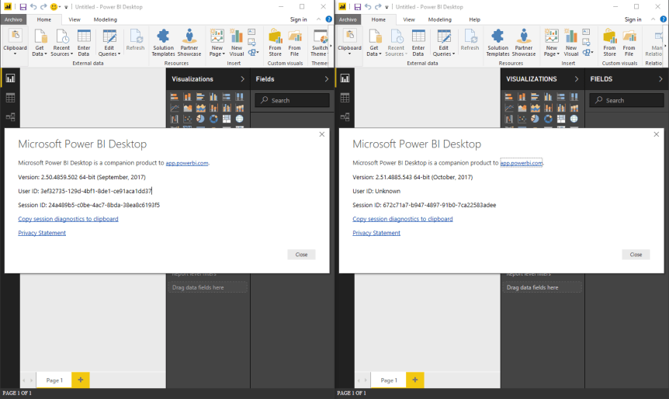Click From Store in right window
Screen dimensions: 669x399
point(610,43)
